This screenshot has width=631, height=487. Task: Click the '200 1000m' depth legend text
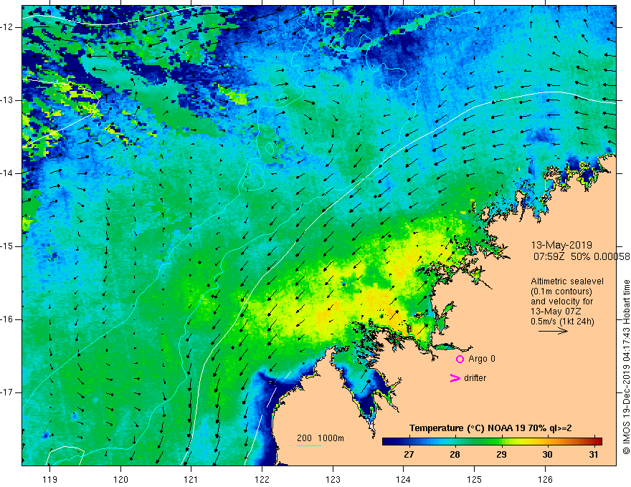coord(321,438)
